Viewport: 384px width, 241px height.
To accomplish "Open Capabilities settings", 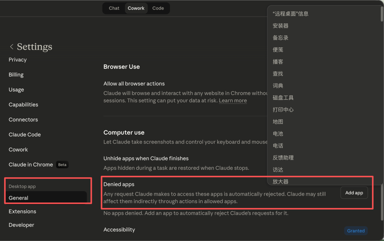I will (23, 104).
